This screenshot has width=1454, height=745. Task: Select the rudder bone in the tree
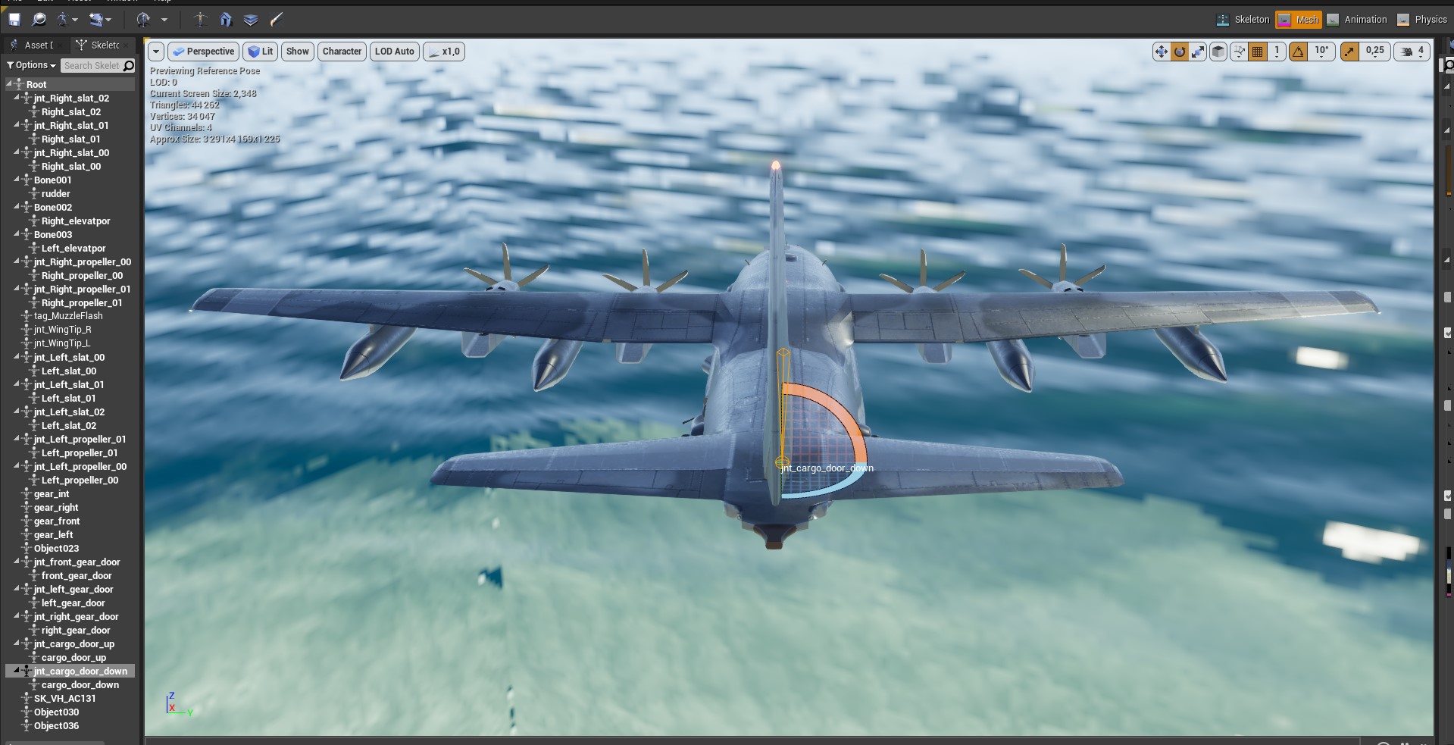click(x=55, y=193)
